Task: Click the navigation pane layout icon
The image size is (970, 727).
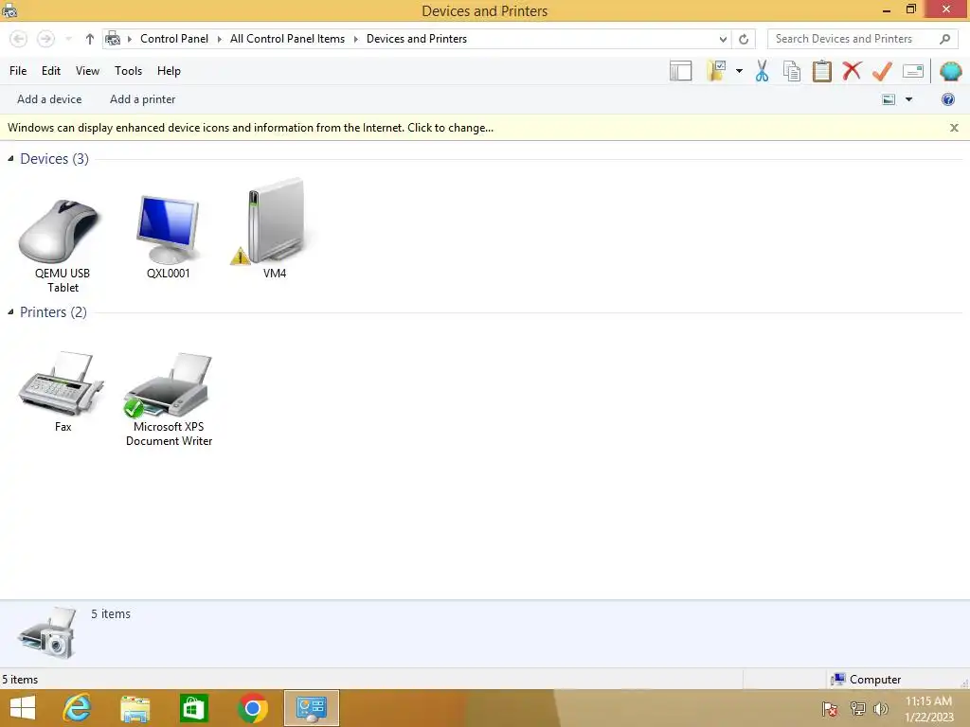Action: click(680, 71)
